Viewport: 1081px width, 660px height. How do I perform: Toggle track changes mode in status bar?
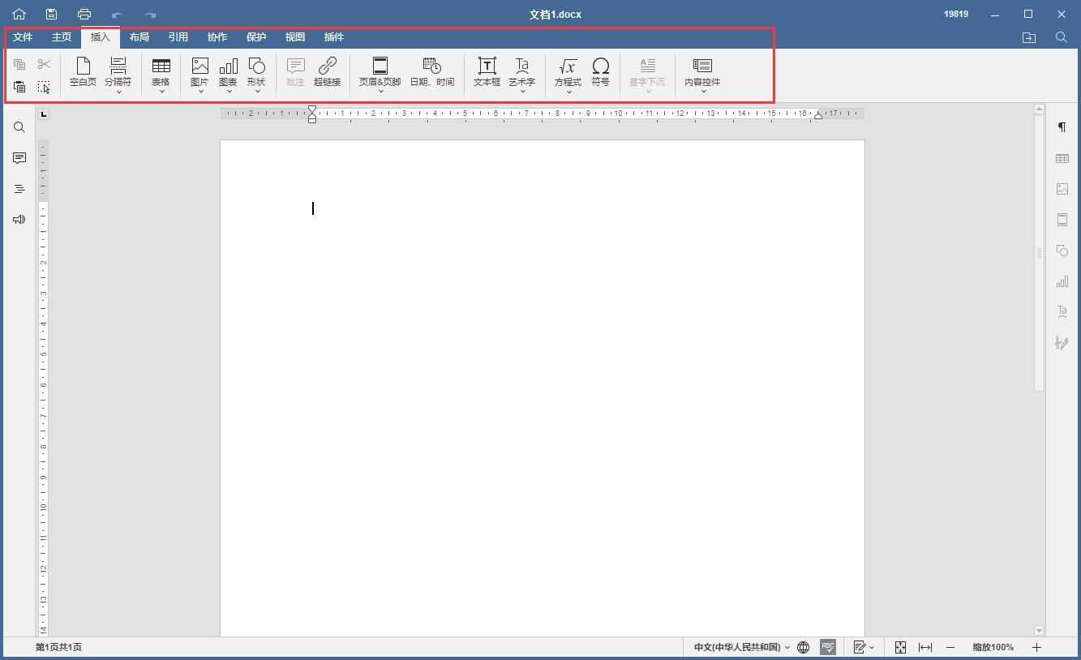click(863, 647)
